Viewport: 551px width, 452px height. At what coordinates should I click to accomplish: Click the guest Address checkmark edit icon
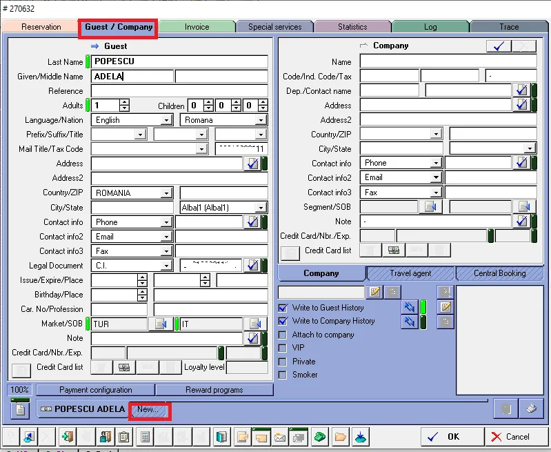coord(252,164)
